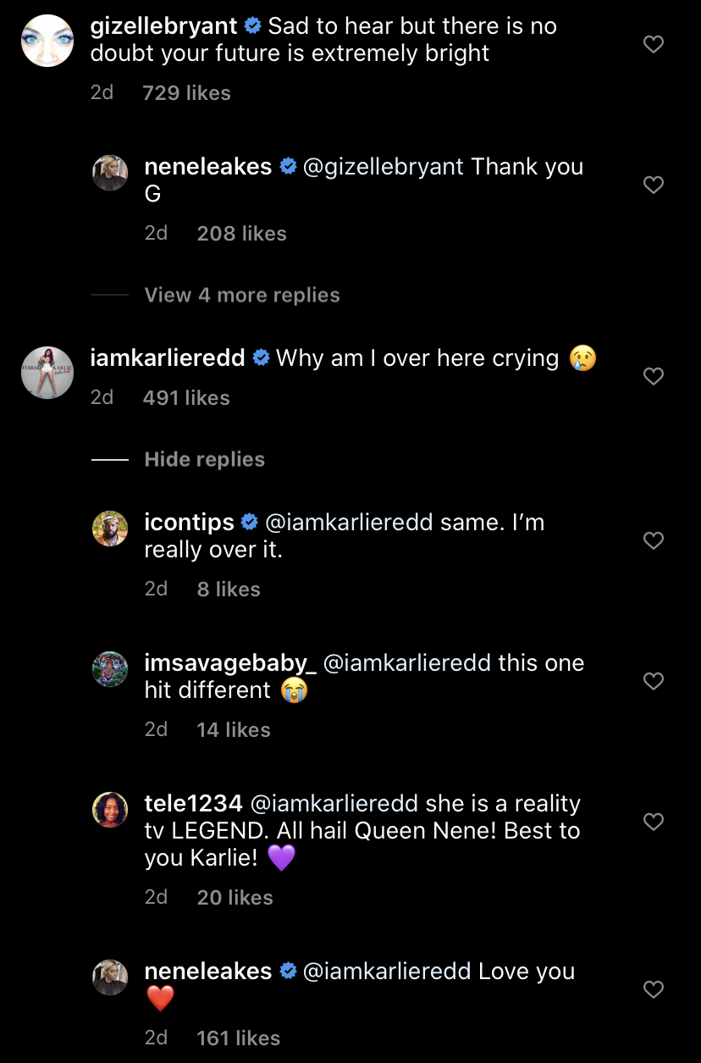
Task: Collapse thread with 'Hide replies'
Action: click(x=205, y=460)
